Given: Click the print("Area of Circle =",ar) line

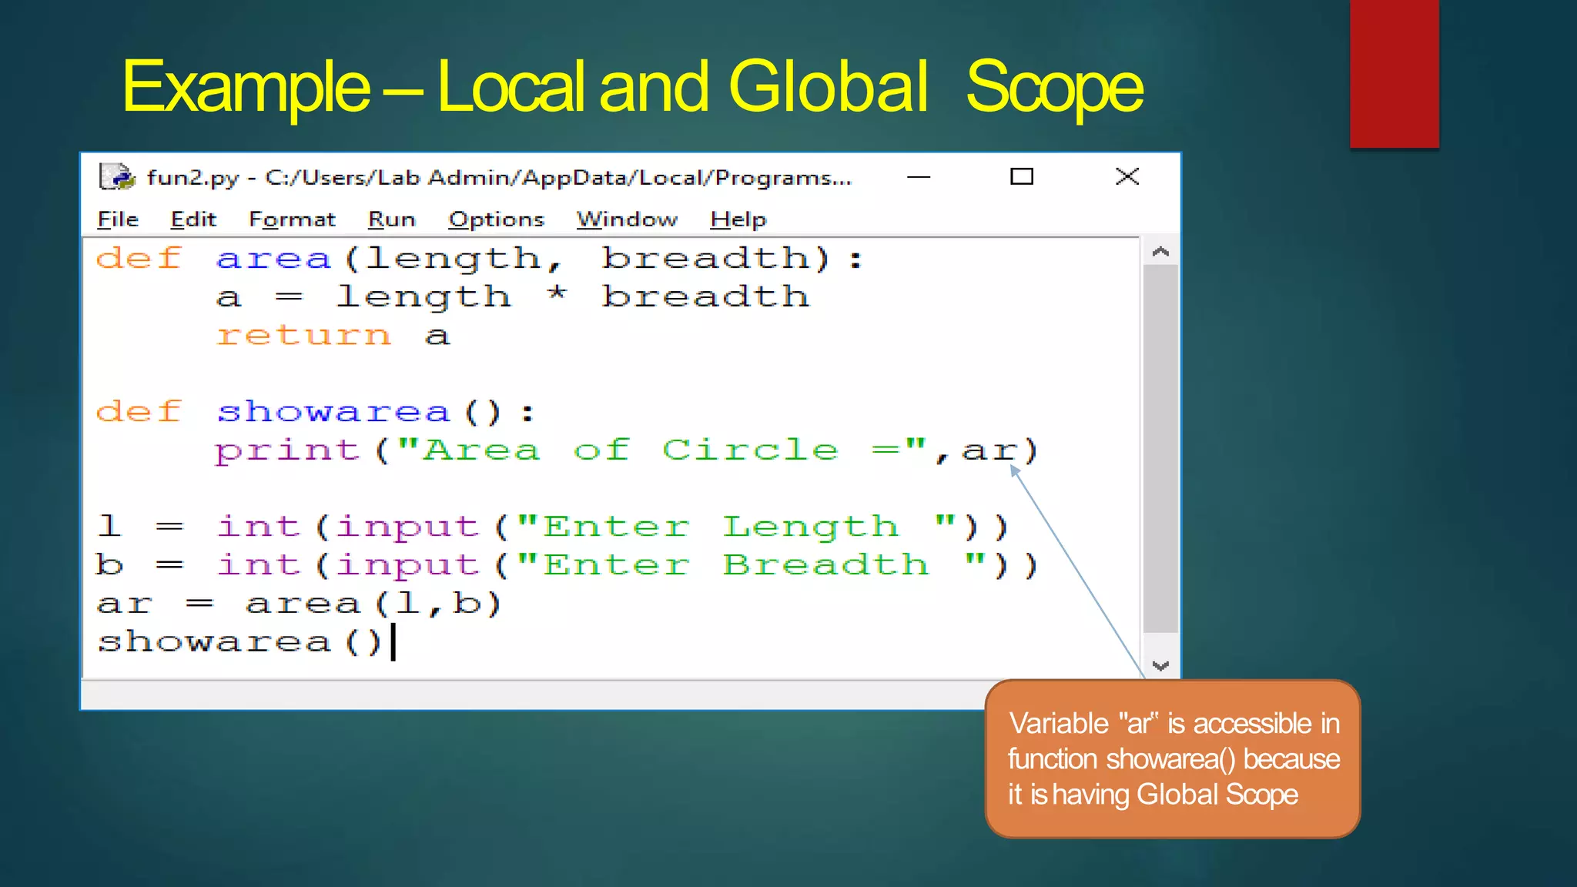Looking at the screenshot, I should pos(627,450).
